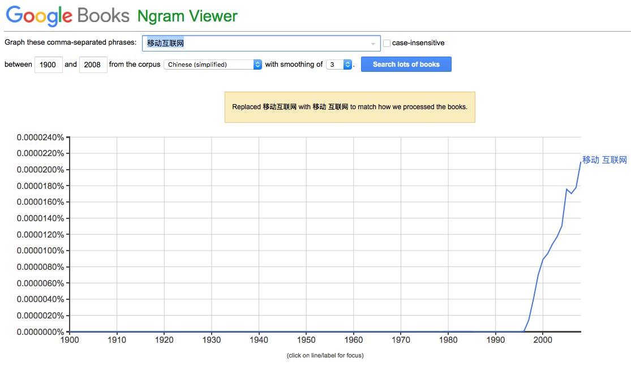Select the end year field showing 2008
631x366 pixels.
[93, 64]
